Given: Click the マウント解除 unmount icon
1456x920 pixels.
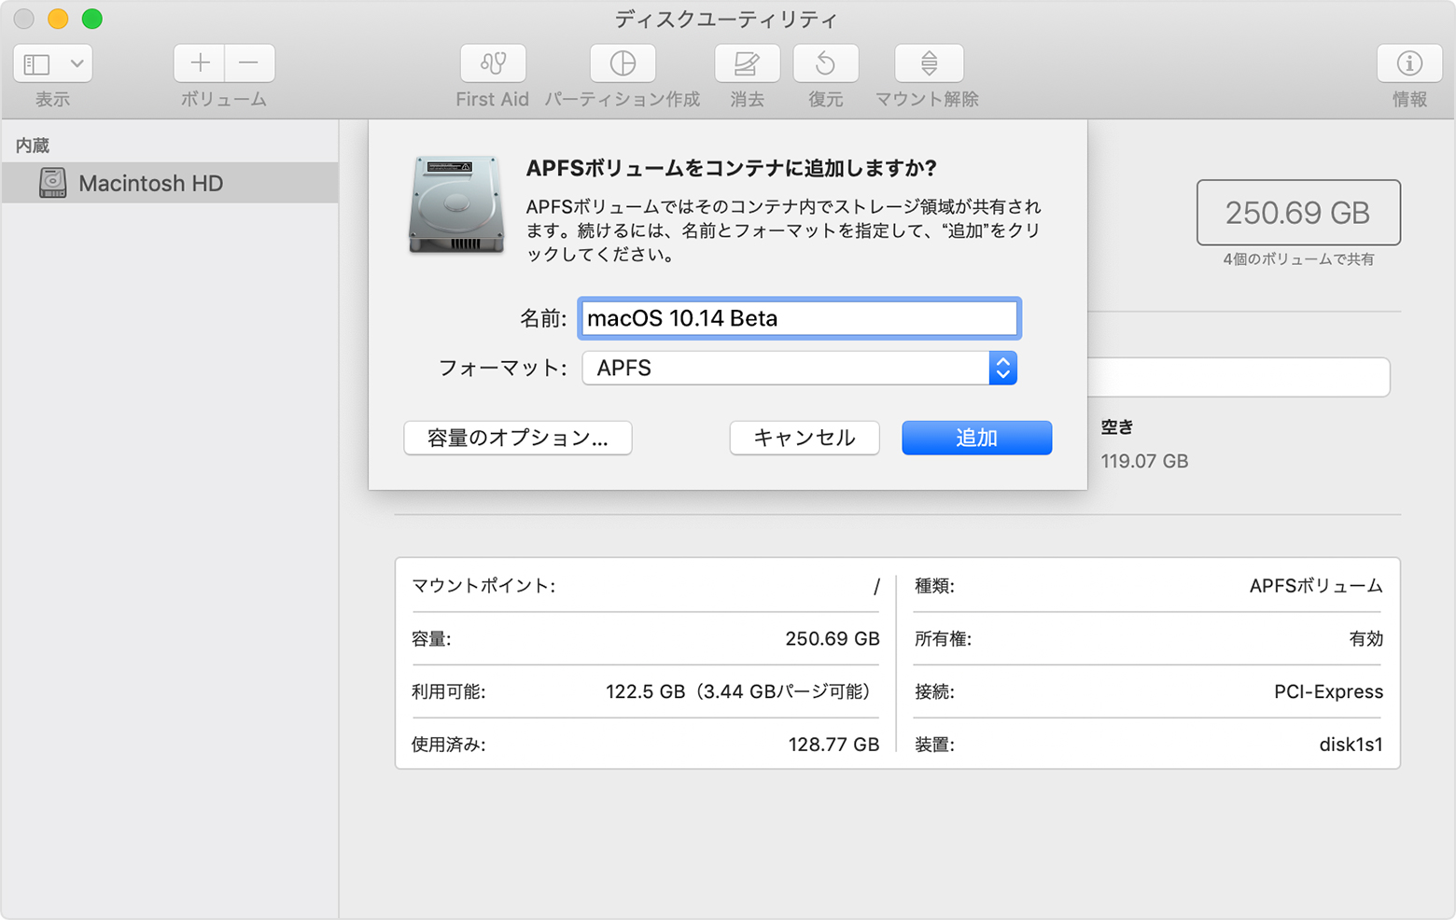Looking at the screenshot, I should [929, 63].
